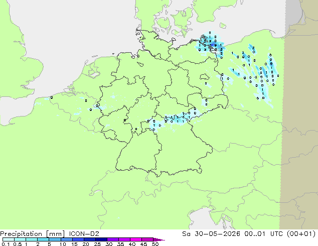Click the 1–2 mm legend color box

[32, 239]
